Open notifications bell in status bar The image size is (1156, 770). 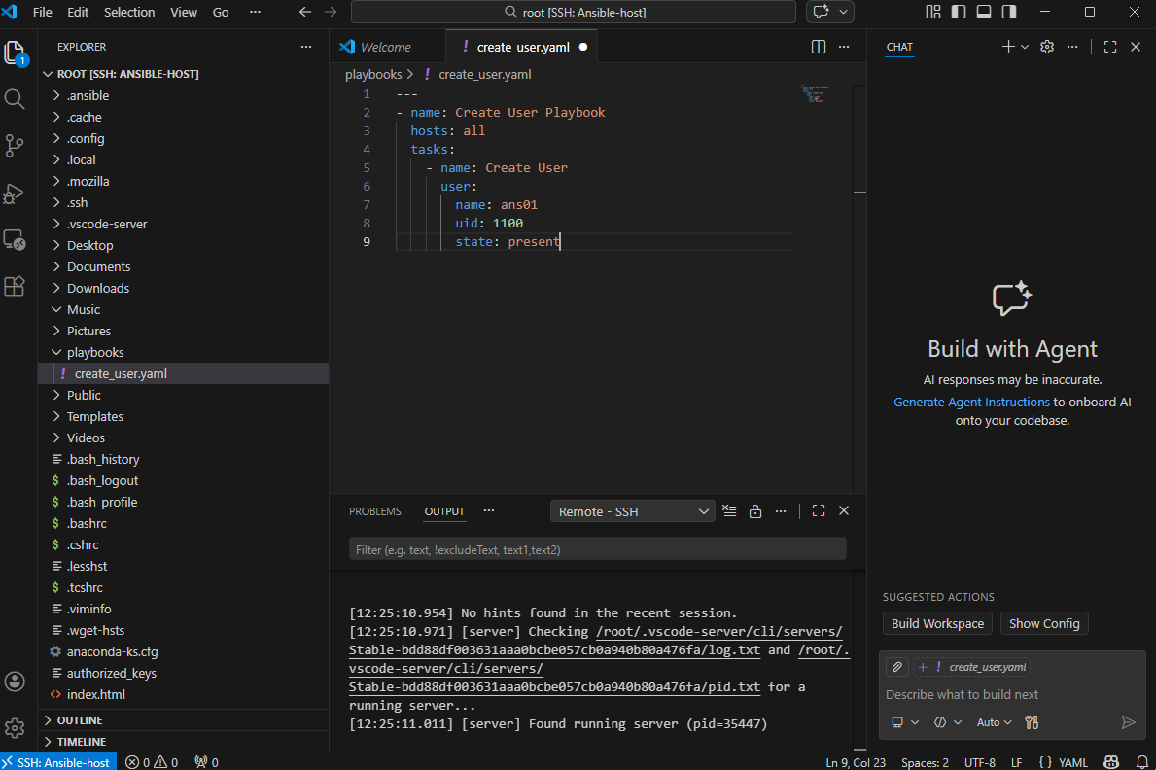[1142, 762]
